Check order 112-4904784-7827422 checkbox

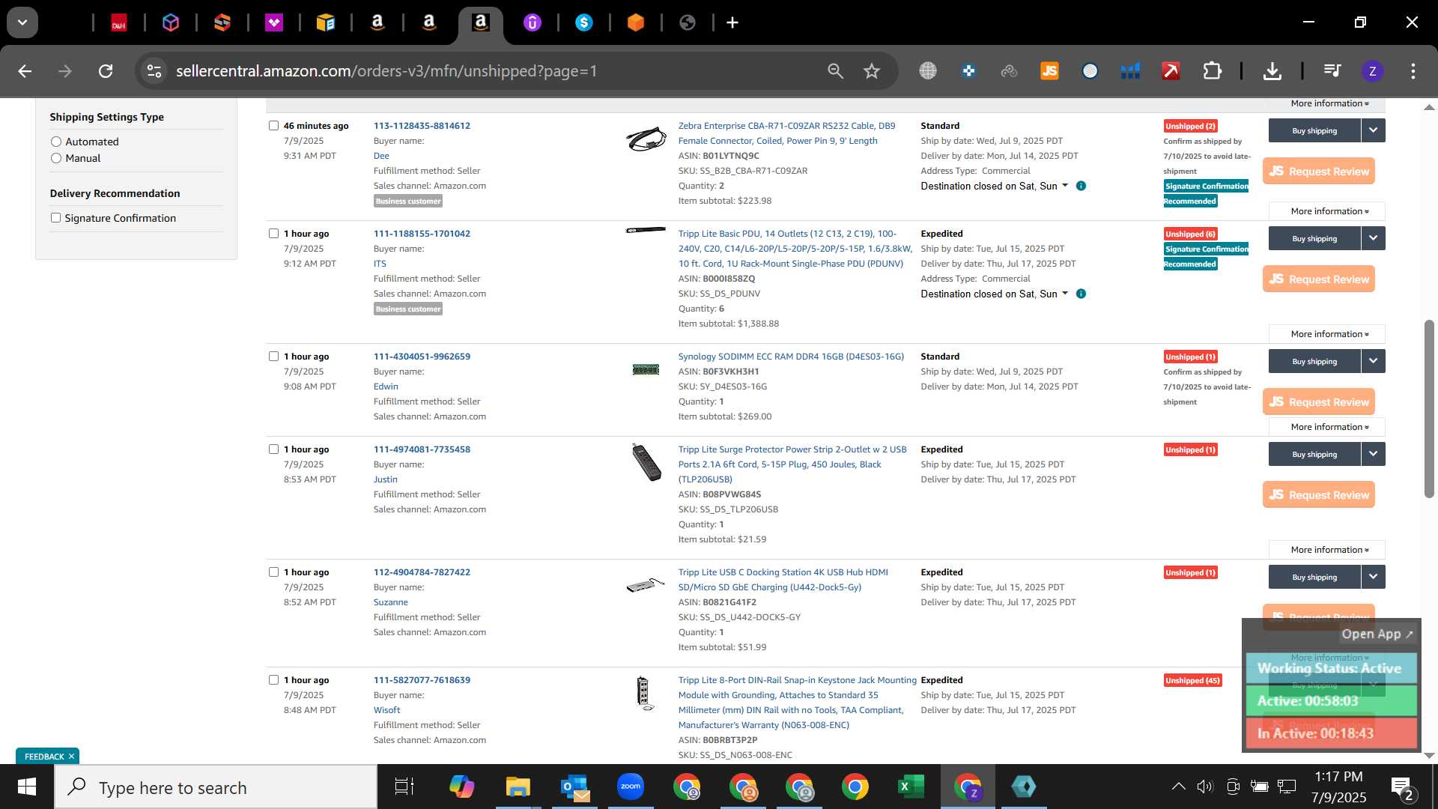[x=273, y=572]
